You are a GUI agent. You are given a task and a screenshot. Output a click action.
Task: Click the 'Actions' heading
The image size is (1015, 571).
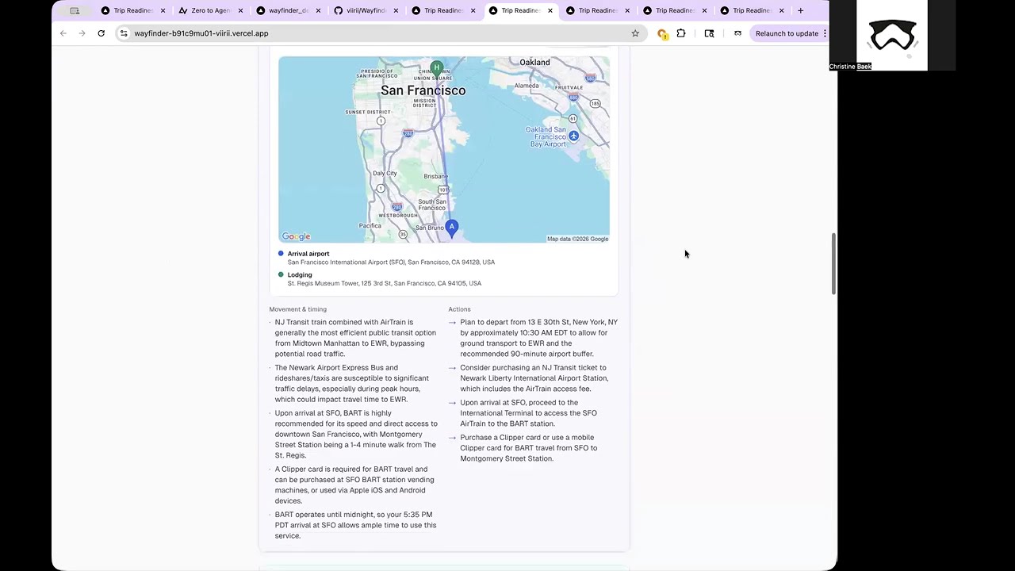(x=459, y=309)
